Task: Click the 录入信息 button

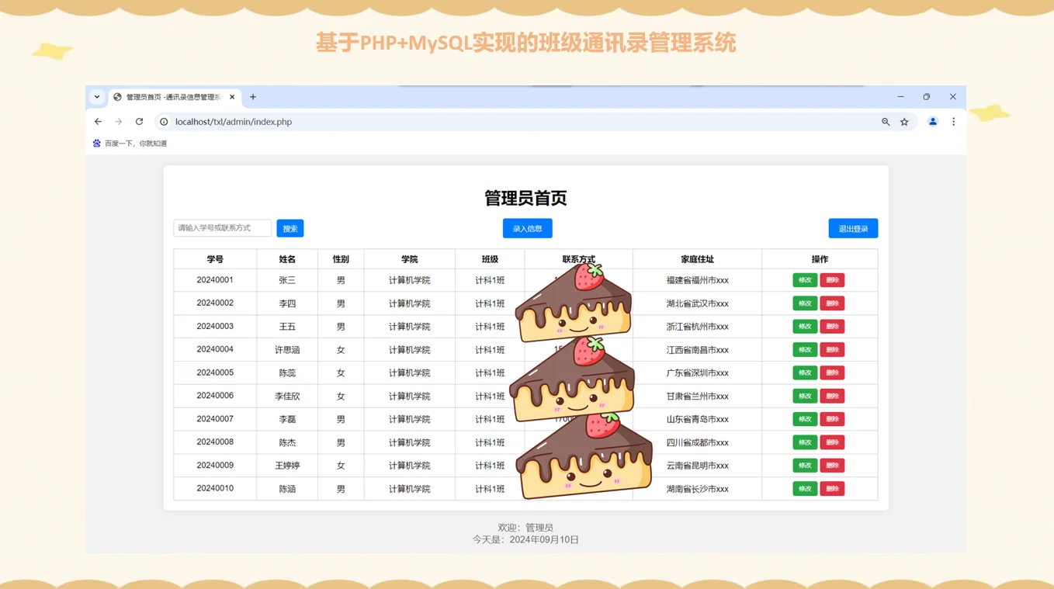Action: [527, 227]
